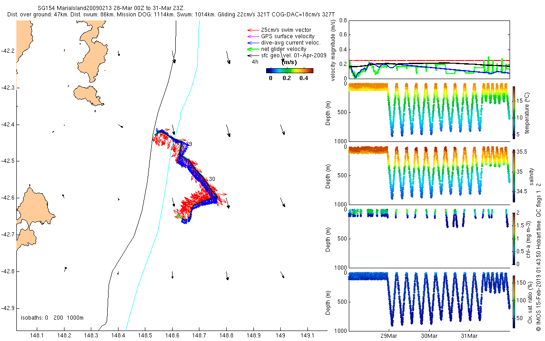The width and height of the screenshot is (545, 341).
Task: Click the '-42.2' latitude tick label
Action: pos(8,51)
